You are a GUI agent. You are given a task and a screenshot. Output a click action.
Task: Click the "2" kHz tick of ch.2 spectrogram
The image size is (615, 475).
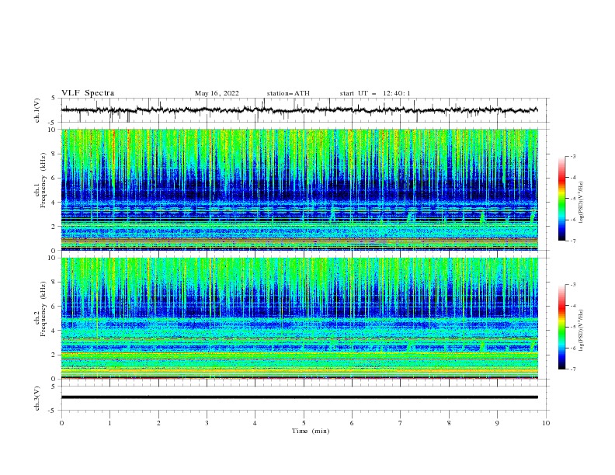[x=55, y=355]
